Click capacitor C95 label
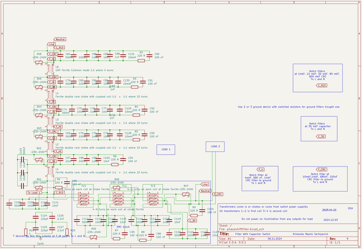This screenshot has width=362, height=249. click(x=132, y=232)
